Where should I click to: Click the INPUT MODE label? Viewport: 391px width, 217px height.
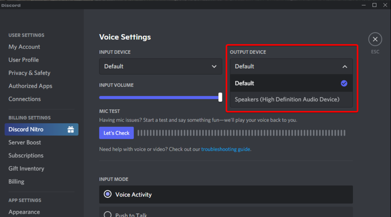pos(114,179)
